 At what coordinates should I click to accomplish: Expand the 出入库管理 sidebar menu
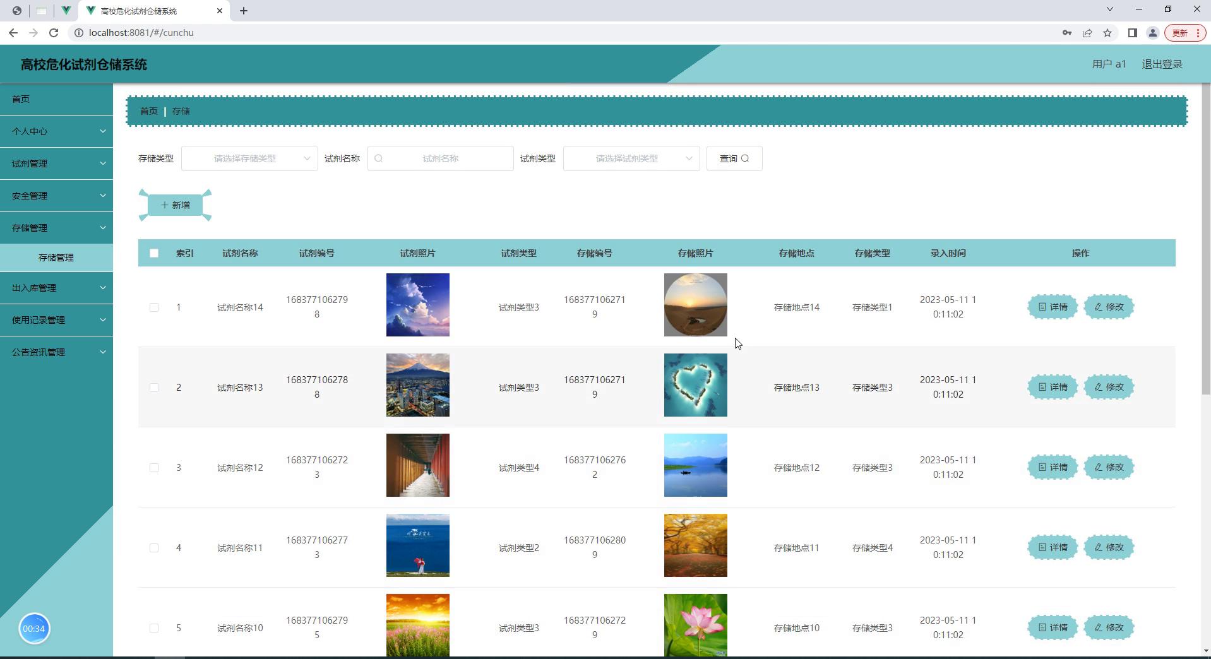(x=56, y=288)
